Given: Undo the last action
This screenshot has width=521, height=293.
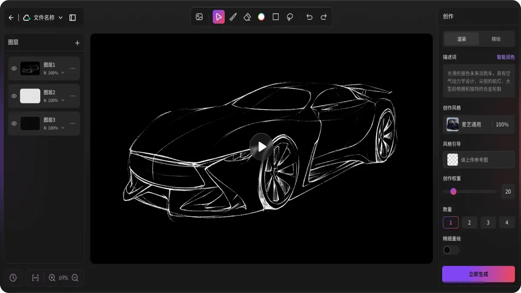Looking at the screenshot, I should 309,17.
